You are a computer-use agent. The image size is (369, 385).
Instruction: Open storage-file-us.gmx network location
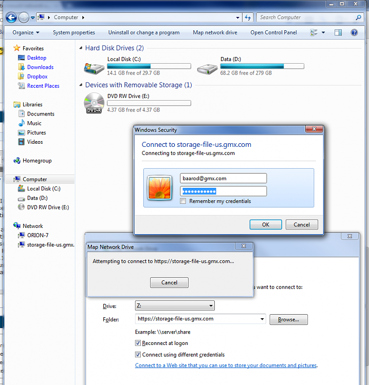tap(51, 244)
